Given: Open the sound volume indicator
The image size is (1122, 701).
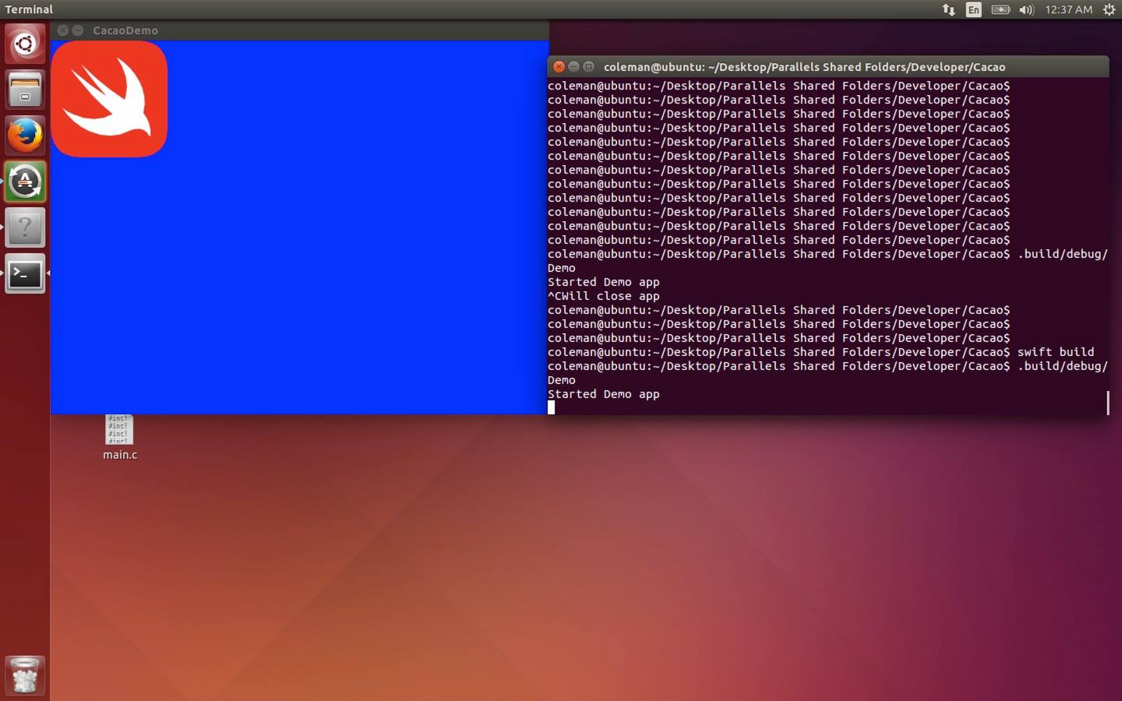Looking at the screenshot, I should [1026, 9].
